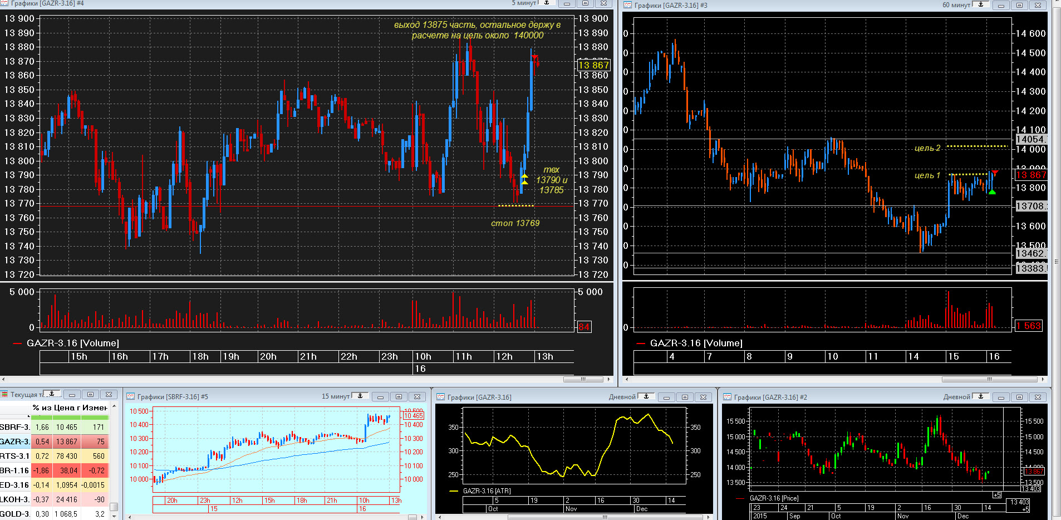This screenshot has width=1061, height=520.
Task: Click GAZR-3.16 [Volume] legend in #4 window
Action: pos(73,343)
